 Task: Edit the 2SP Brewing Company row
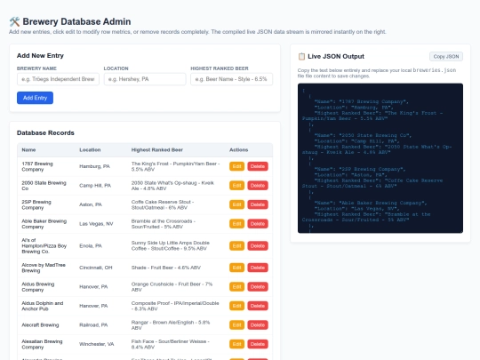point(236,204)
